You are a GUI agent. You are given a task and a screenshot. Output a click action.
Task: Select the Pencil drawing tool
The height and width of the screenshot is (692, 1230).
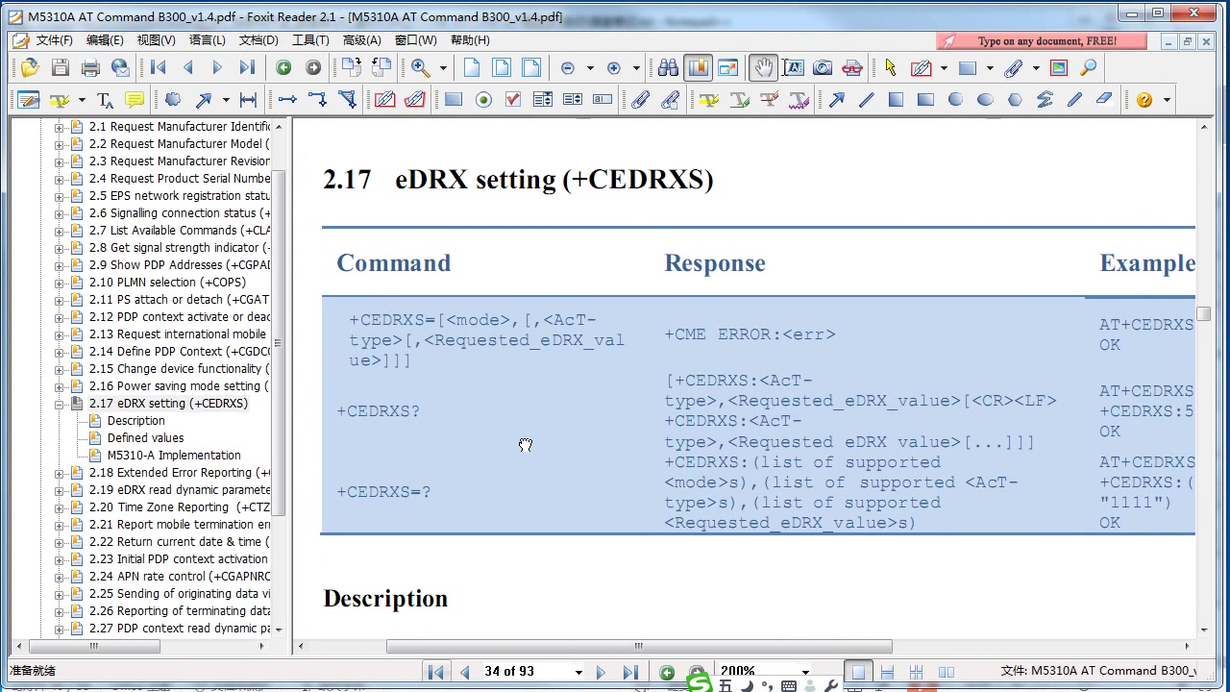tap(1074, 99)
